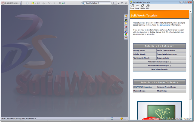
Task: Click the Help question mark button
Action: (113, 3)
